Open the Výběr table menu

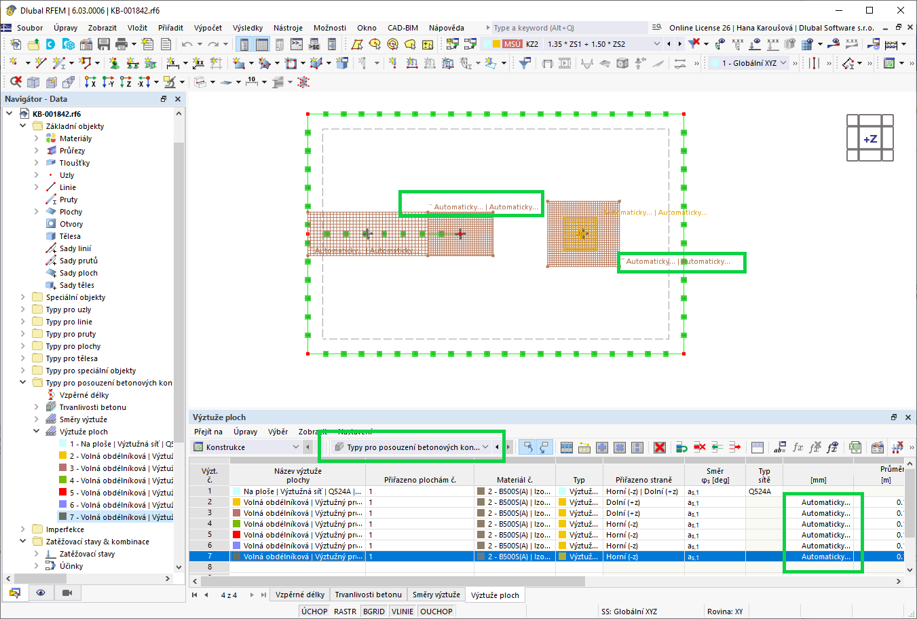pyautogui.click(x=278, y=432)
